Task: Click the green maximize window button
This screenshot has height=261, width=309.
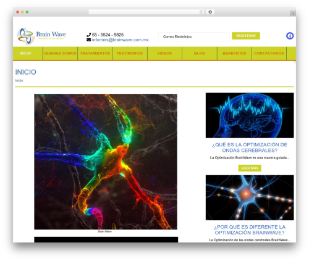Action: 27,12
